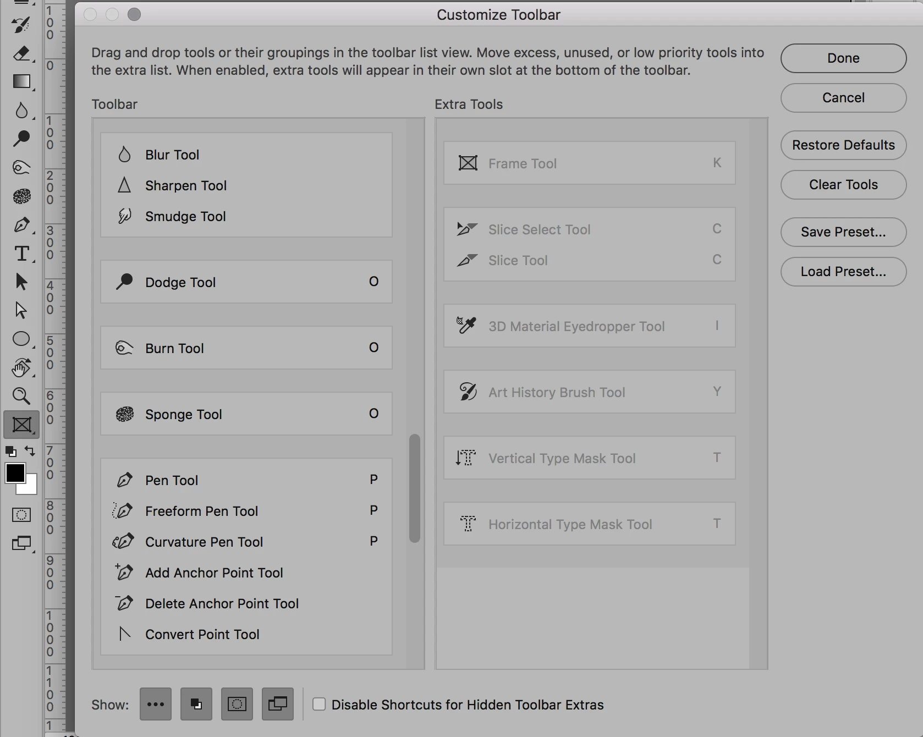Select the Path Selection tool (black arrow)
The image size is (923, 737).
pyautogui.click(x=21, y=282)
